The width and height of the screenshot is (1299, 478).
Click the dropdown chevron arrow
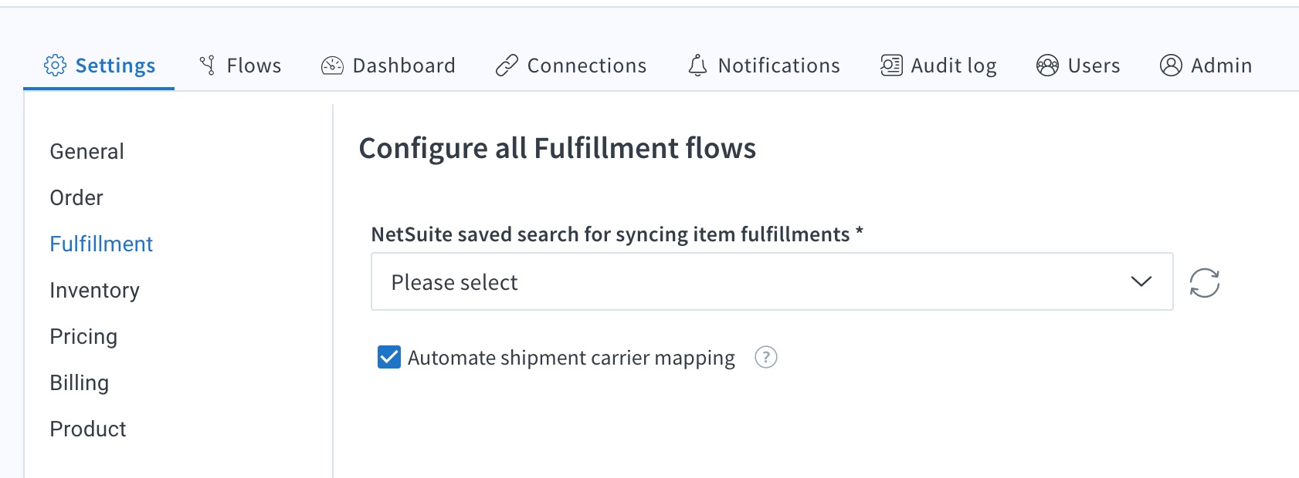(1141, 282)
